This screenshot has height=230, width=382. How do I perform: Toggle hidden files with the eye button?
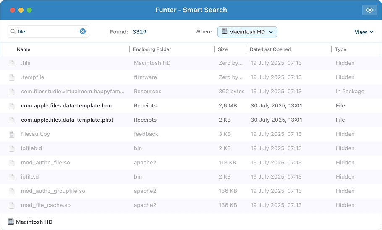point(369,10)
